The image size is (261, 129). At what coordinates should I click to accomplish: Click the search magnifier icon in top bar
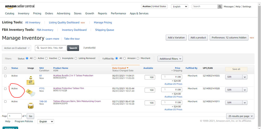click(220, 7)
